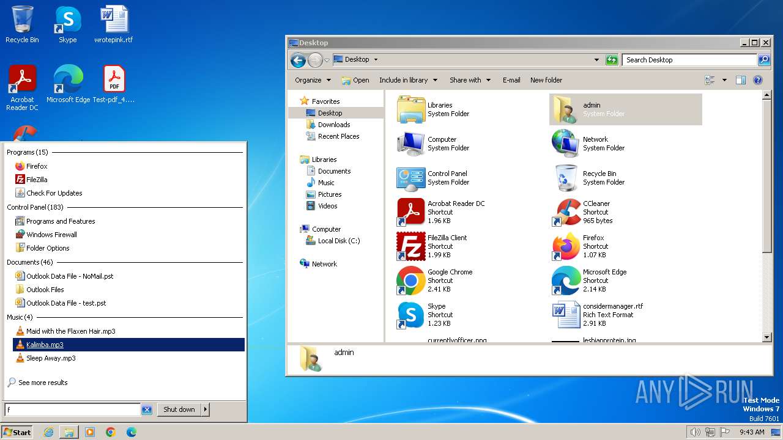
Task: Open Kalimba.mp3 from Music results
Action: [128, 345]
